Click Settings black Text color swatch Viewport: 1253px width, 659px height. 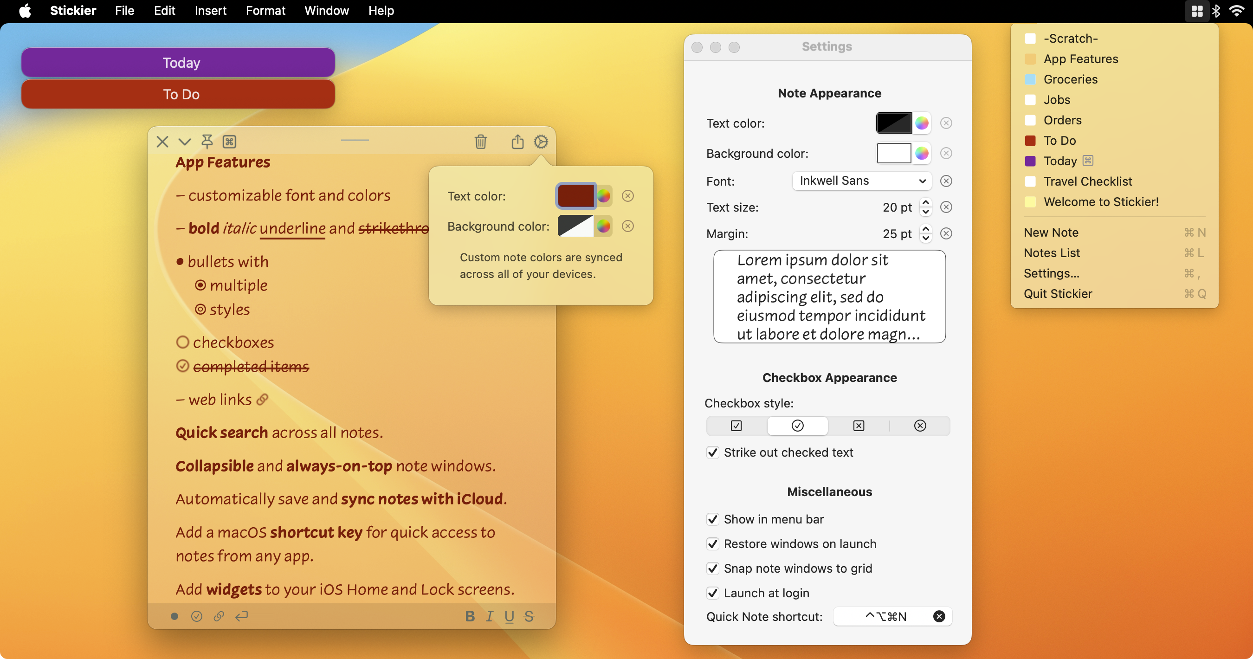(x=894, y=123)
